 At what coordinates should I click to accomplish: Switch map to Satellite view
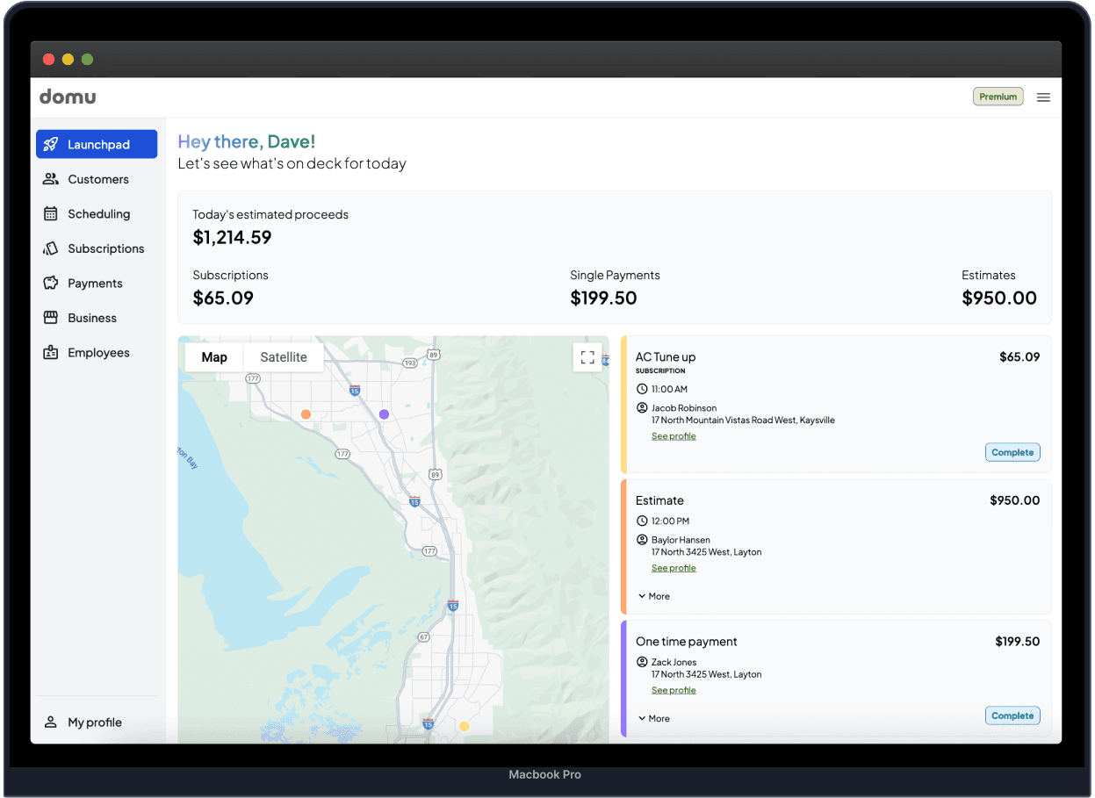(284, 357)
